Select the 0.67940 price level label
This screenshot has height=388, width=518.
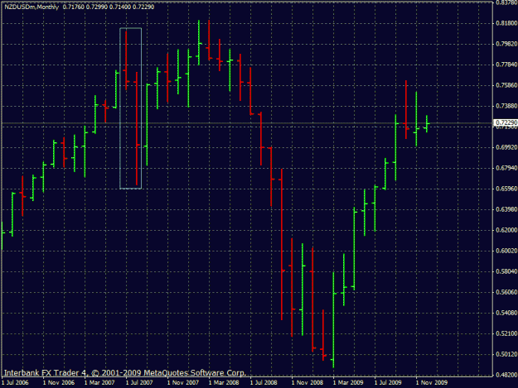pos(506,168)
